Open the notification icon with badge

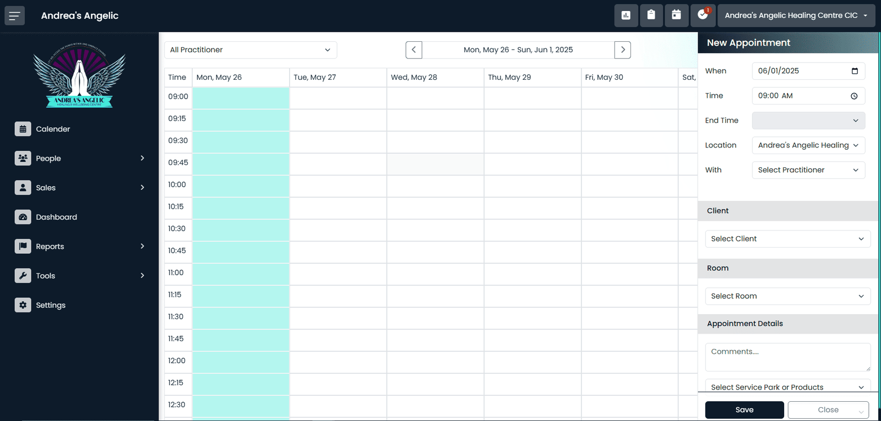703,15
